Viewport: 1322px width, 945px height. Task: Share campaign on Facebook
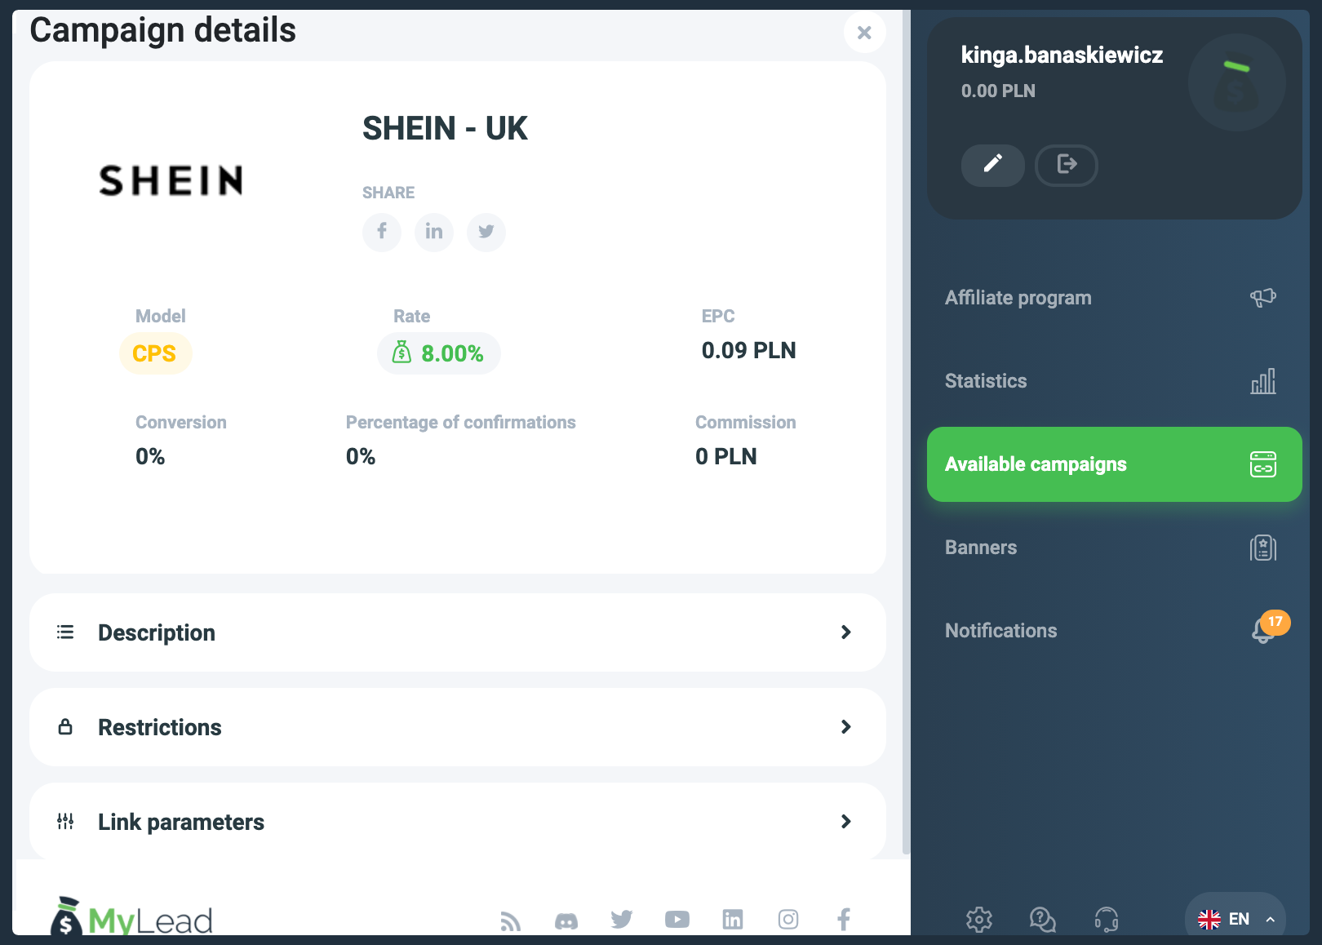pos(382,232)
